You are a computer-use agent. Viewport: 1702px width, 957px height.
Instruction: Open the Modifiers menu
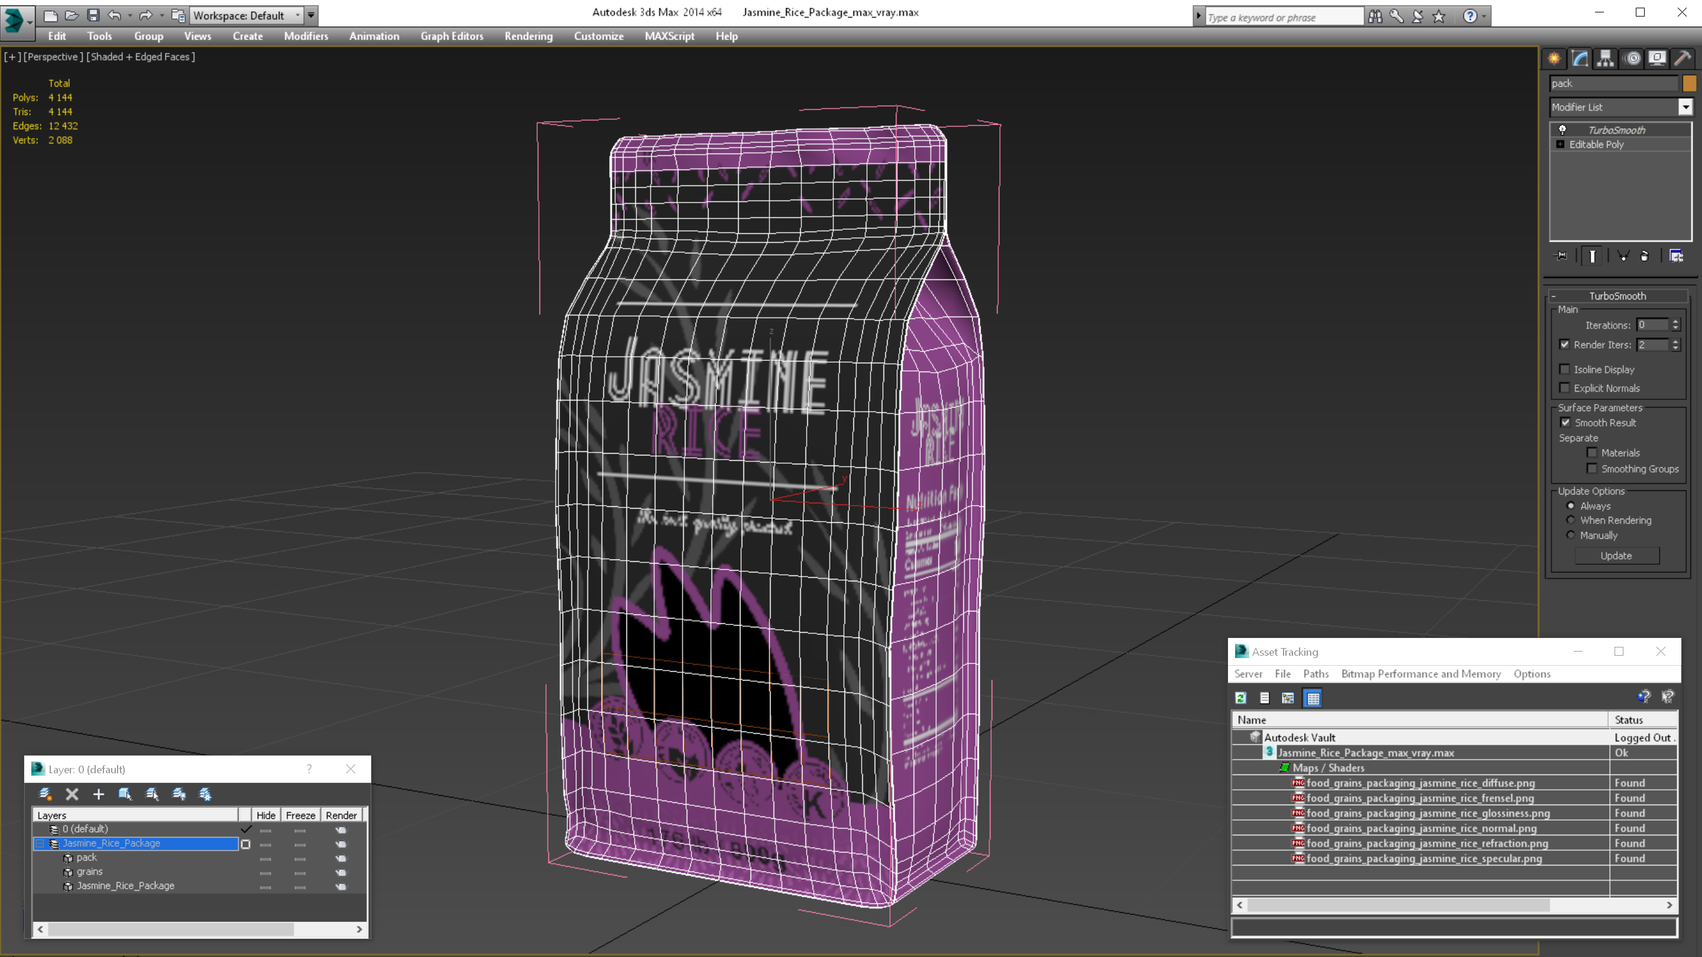click(x=306, y=36)
